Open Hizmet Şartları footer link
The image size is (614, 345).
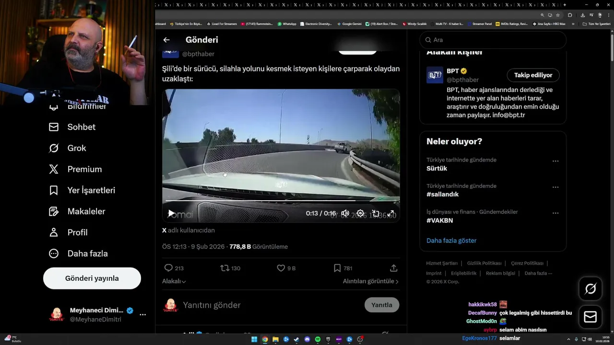pyautogui.click(x=442, y=263)
